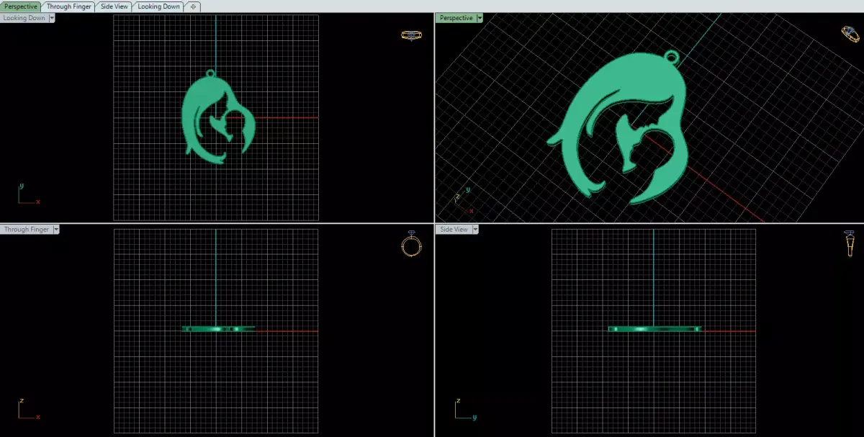Click the front-view ring icon in Through Finger viewport

coord(411,245)
